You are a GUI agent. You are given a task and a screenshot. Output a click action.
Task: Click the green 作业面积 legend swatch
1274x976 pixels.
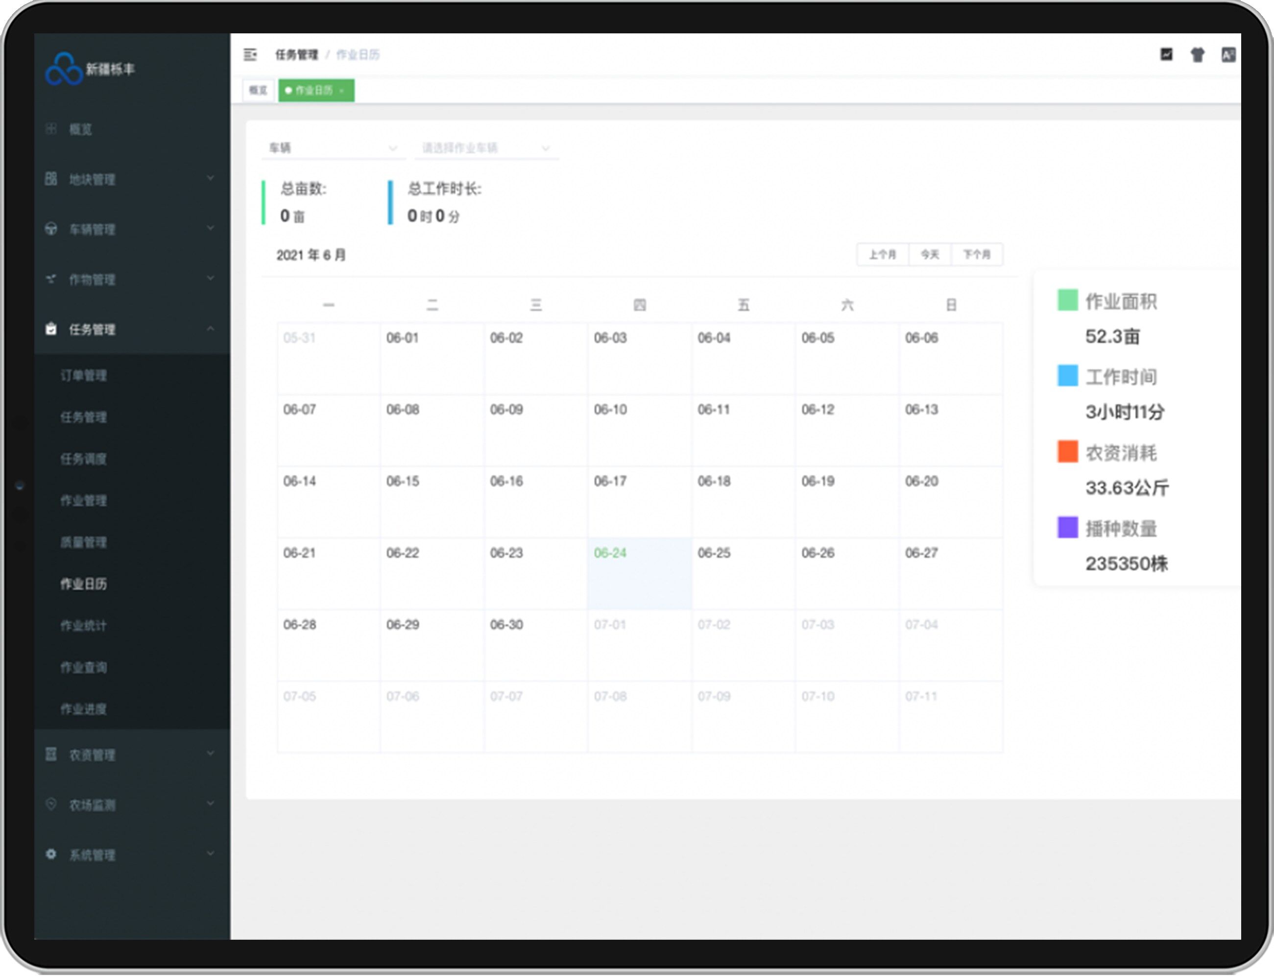(1067, 300)
